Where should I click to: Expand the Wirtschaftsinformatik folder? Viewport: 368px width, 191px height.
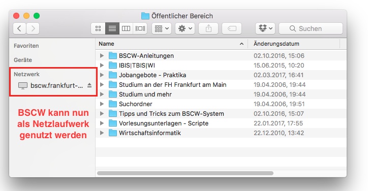pos(102,133)
